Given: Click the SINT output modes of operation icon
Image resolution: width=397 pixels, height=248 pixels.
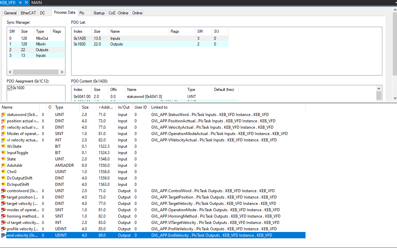Looking at the screenshot, I should pos(4,210).
